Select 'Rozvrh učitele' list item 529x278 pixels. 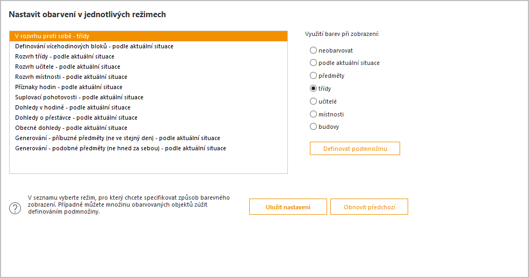tap(148, 67)
